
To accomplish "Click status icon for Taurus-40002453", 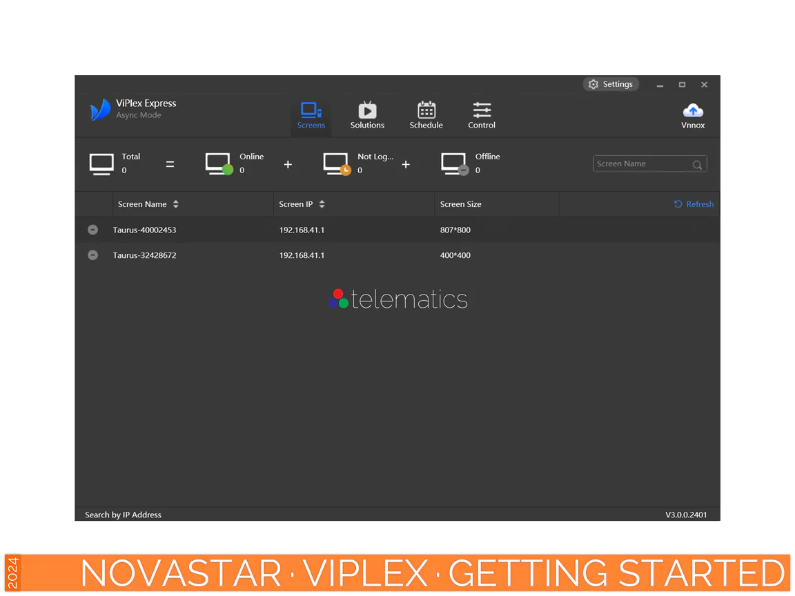I will tap(92, 230).
